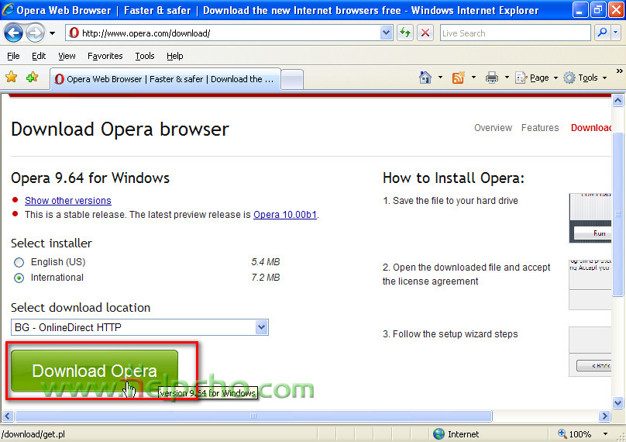Click the green Download Opera button
Viewport: 626px width, 442px height.
(x=95, y=371)
